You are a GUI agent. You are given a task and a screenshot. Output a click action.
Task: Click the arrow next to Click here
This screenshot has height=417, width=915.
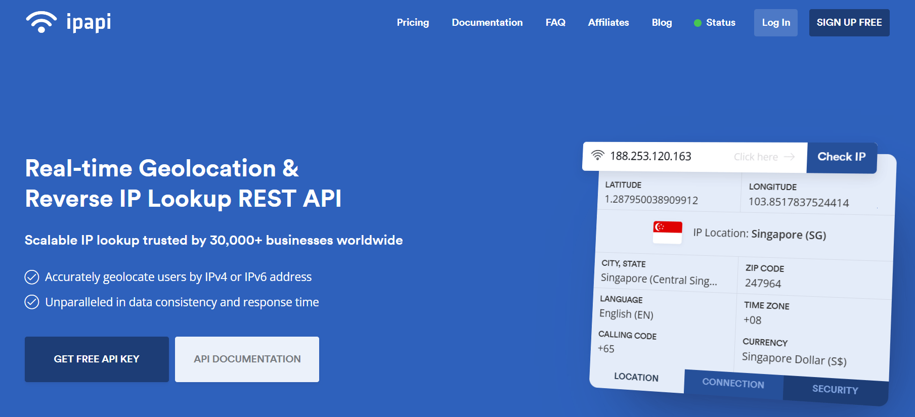[789, 157]
